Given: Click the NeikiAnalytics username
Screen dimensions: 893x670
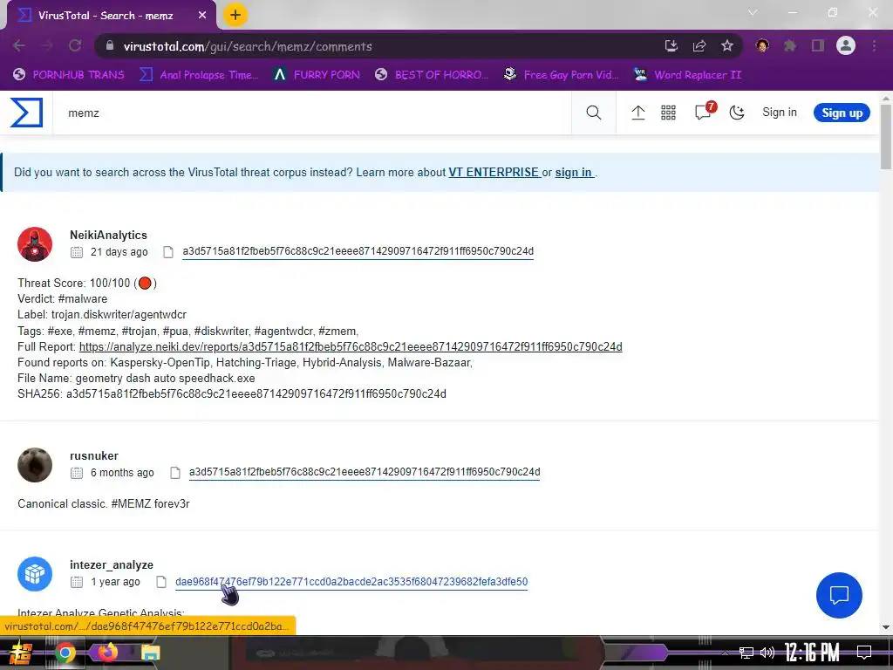Looking at the screenshot, I should [108, 235].
